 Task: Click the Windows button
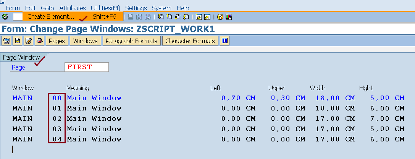(86, 41)
